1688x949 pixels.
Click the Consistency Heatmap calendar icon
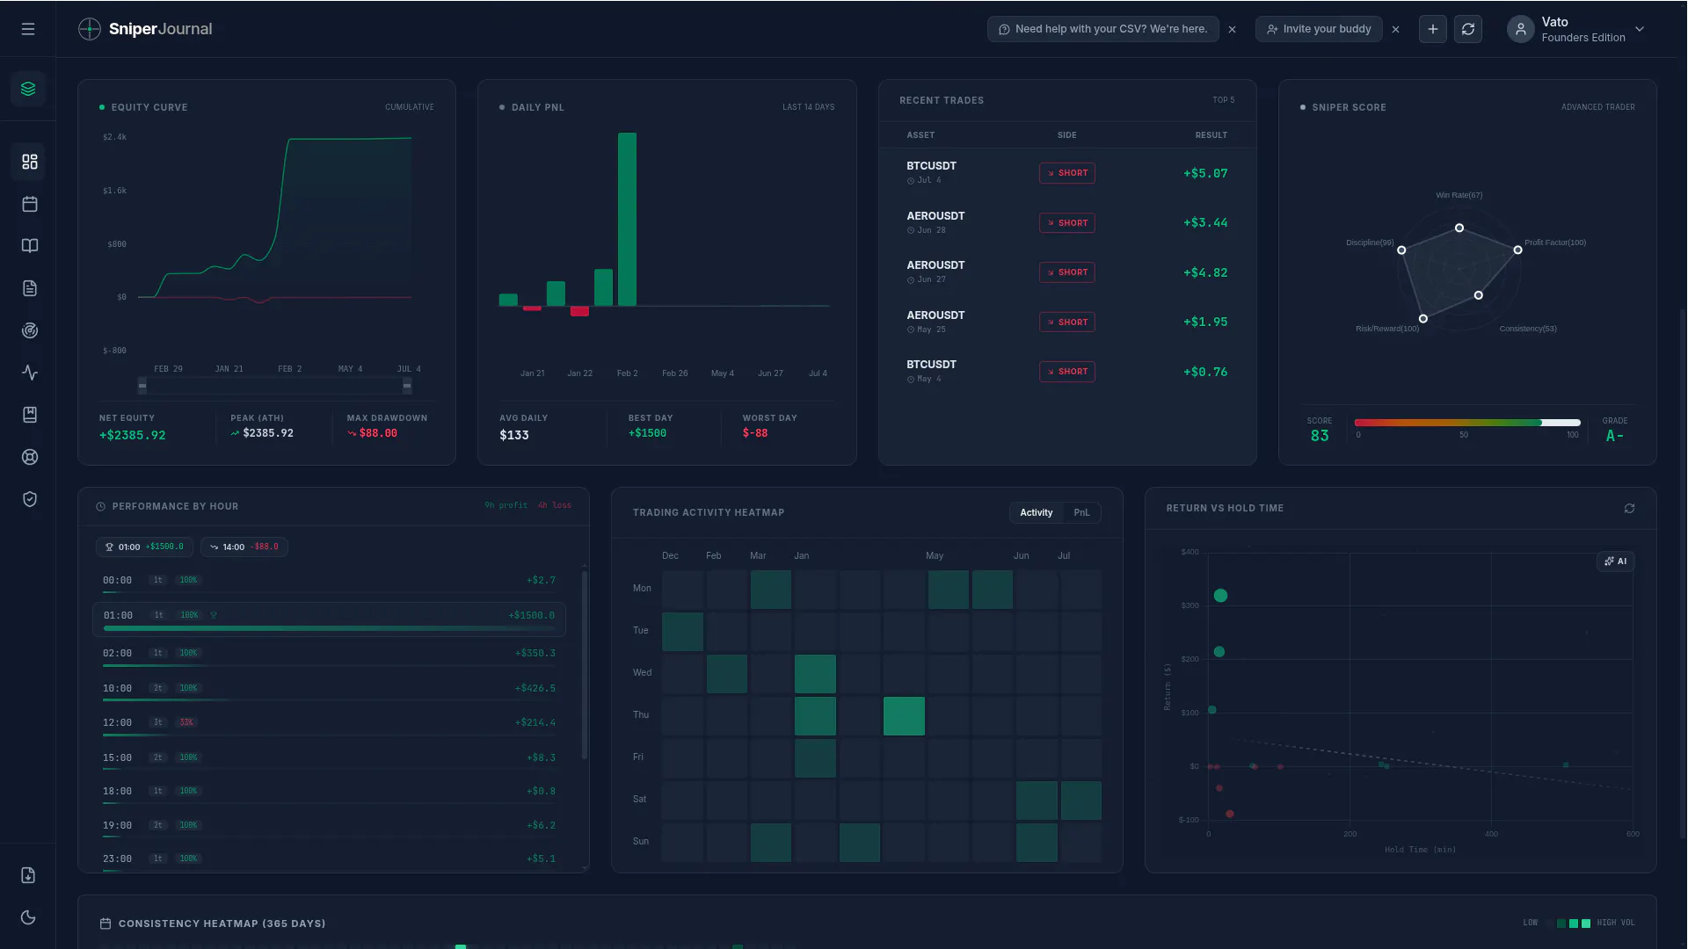[105, 924]
